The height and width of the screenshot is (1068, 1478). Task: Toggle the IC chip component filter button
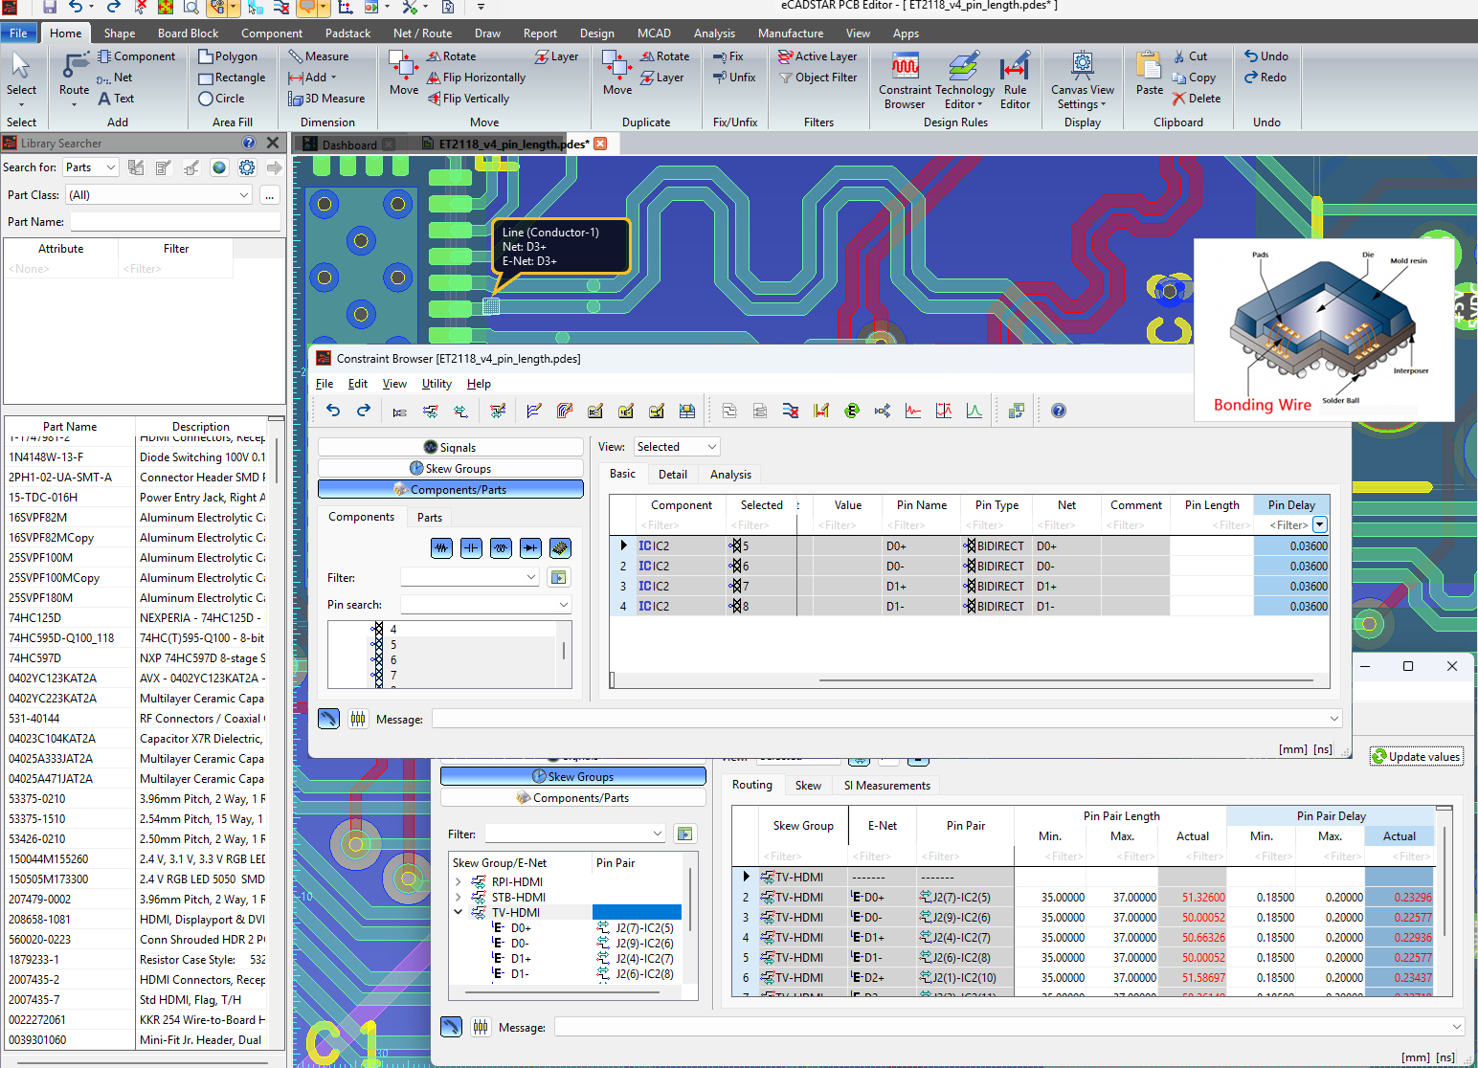click(x=561, y=547)
